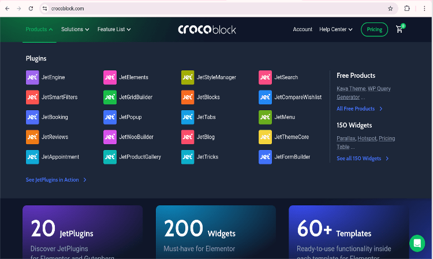Open the 20 JetPlugins card

tap(83, 232)
